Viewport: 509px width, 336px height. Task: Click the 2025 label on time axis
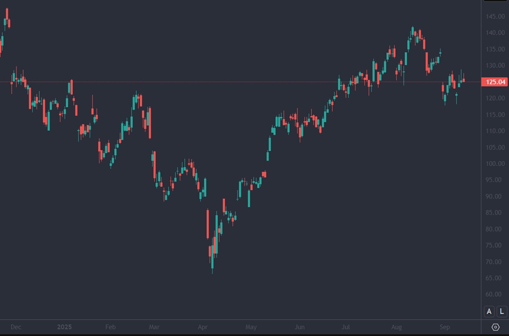[x=64, y=327]
